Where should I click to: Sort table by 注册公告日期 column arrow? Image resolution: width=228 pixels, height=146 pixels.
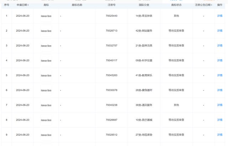211,5
